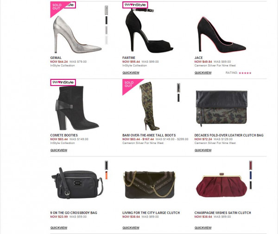278x234 pixels.
Task: Select the navy swatch for Satin Clutch
Action: (x=251, y=175)
